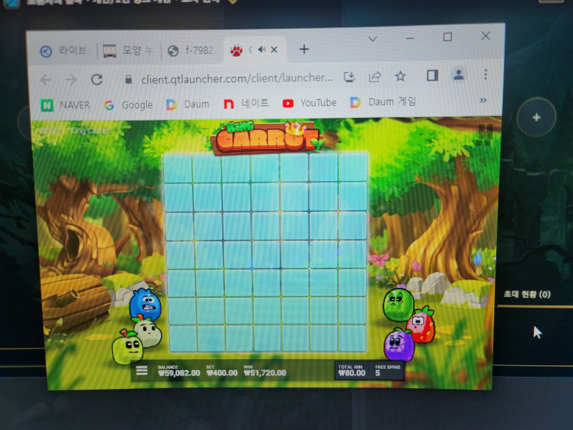
Task: Minimize the browser window
Action: click(x=410, y=38)
